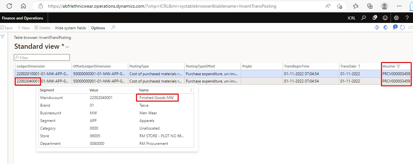Open the Options tab
The width and height of the screenshot is (413, 164).
coord(98,28)
